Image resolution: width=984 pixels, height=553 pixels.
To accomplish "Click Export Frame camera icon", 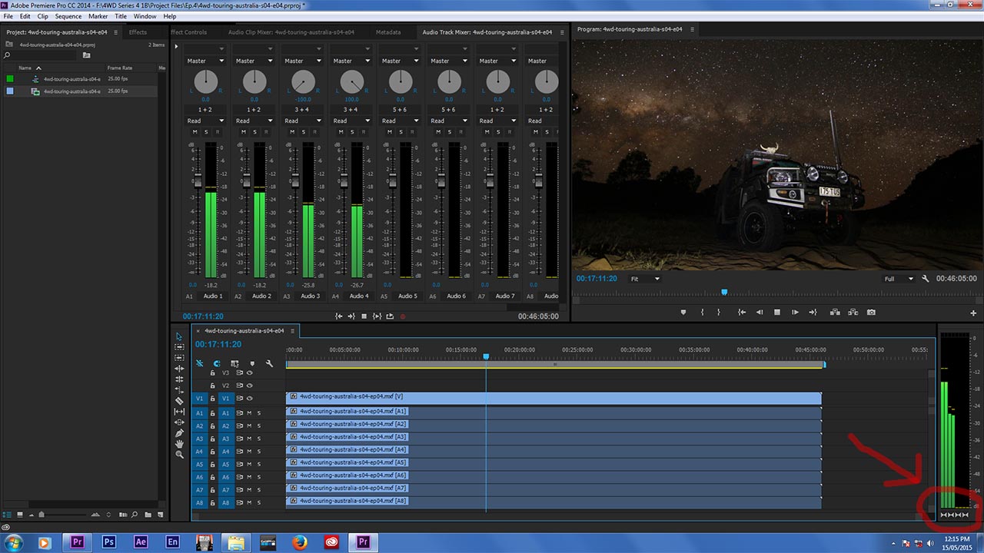I will point(871,313).
